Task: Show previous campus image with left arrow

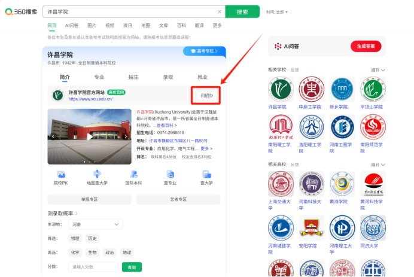Action: coord(53,136)
